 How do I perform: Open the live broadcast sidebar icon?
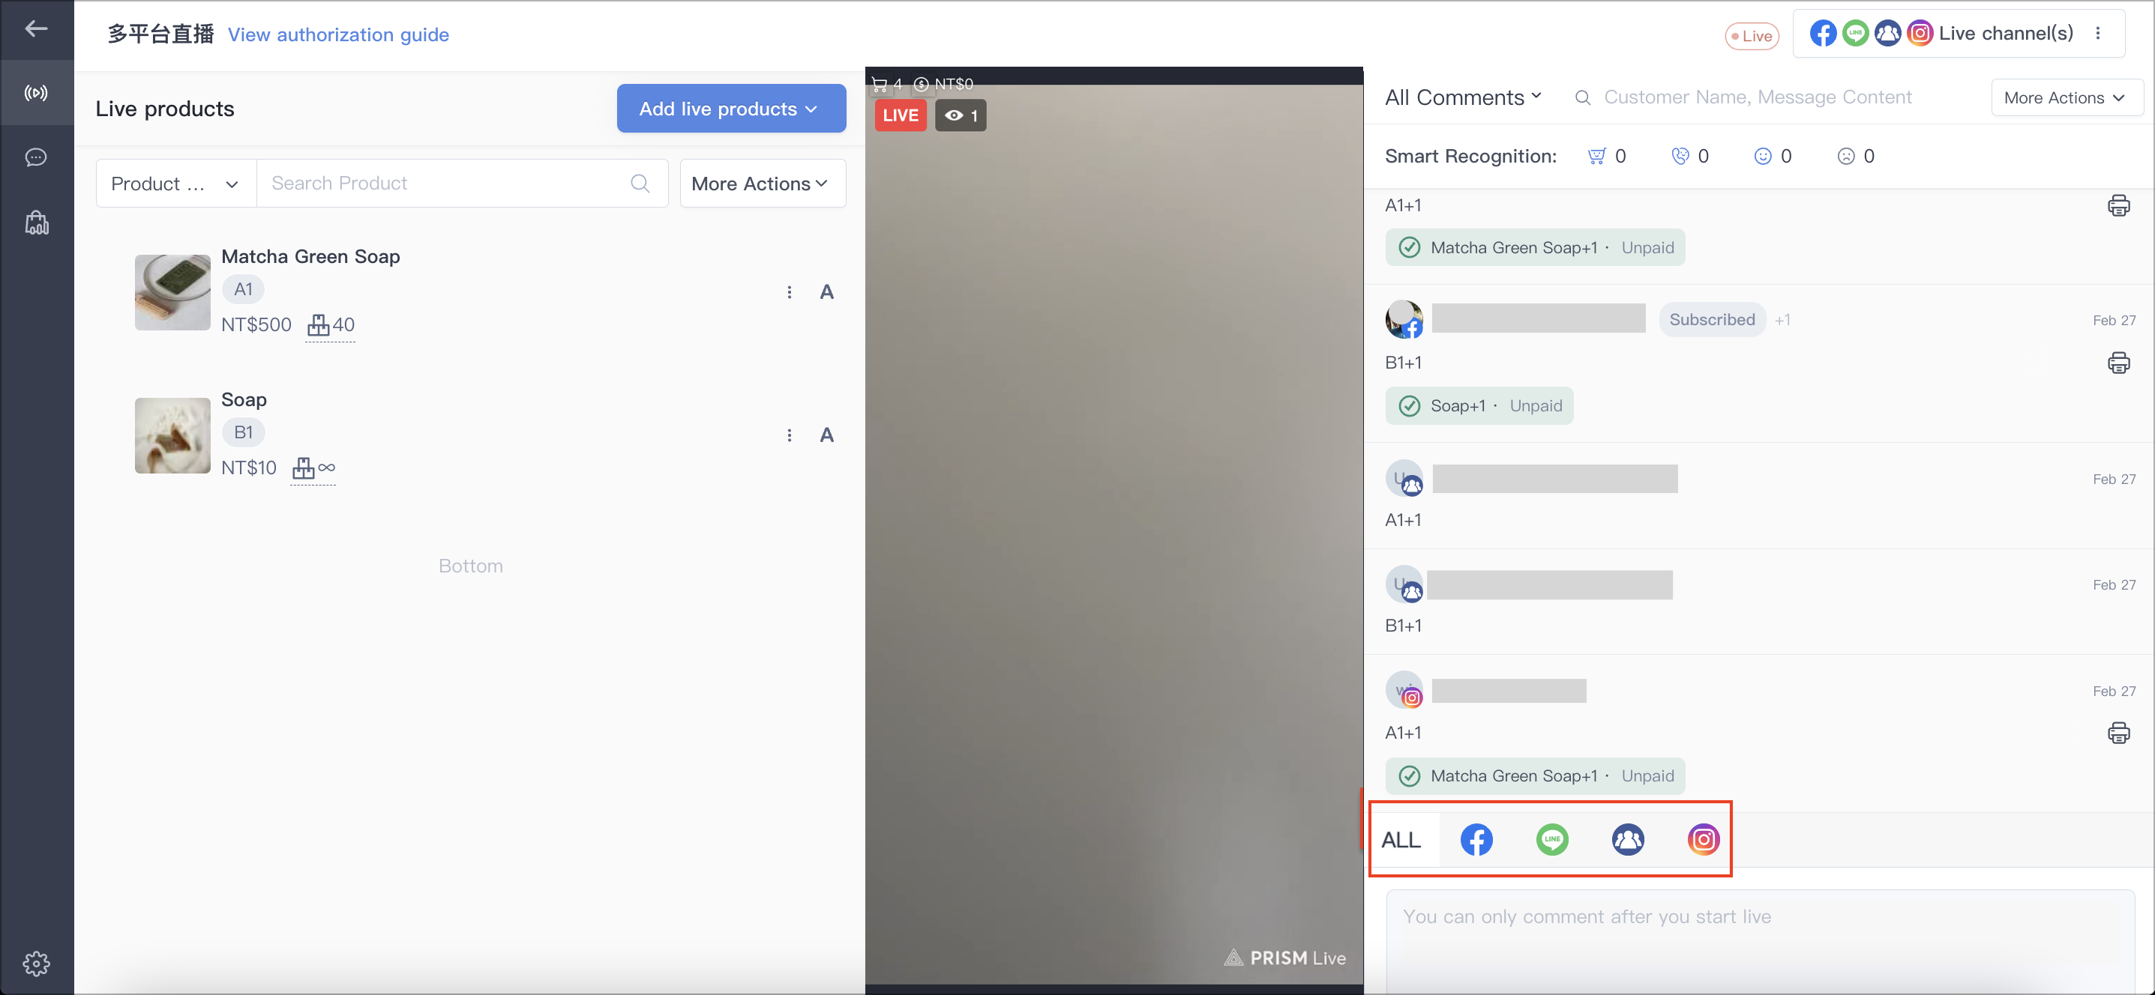pyautogui.click(x=36, y=93)
